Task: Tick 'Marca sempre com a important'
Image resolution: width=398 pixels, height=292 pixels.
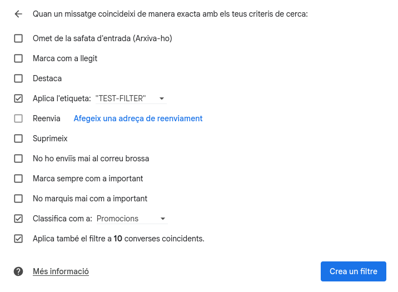Action: [x=18, y=179]
